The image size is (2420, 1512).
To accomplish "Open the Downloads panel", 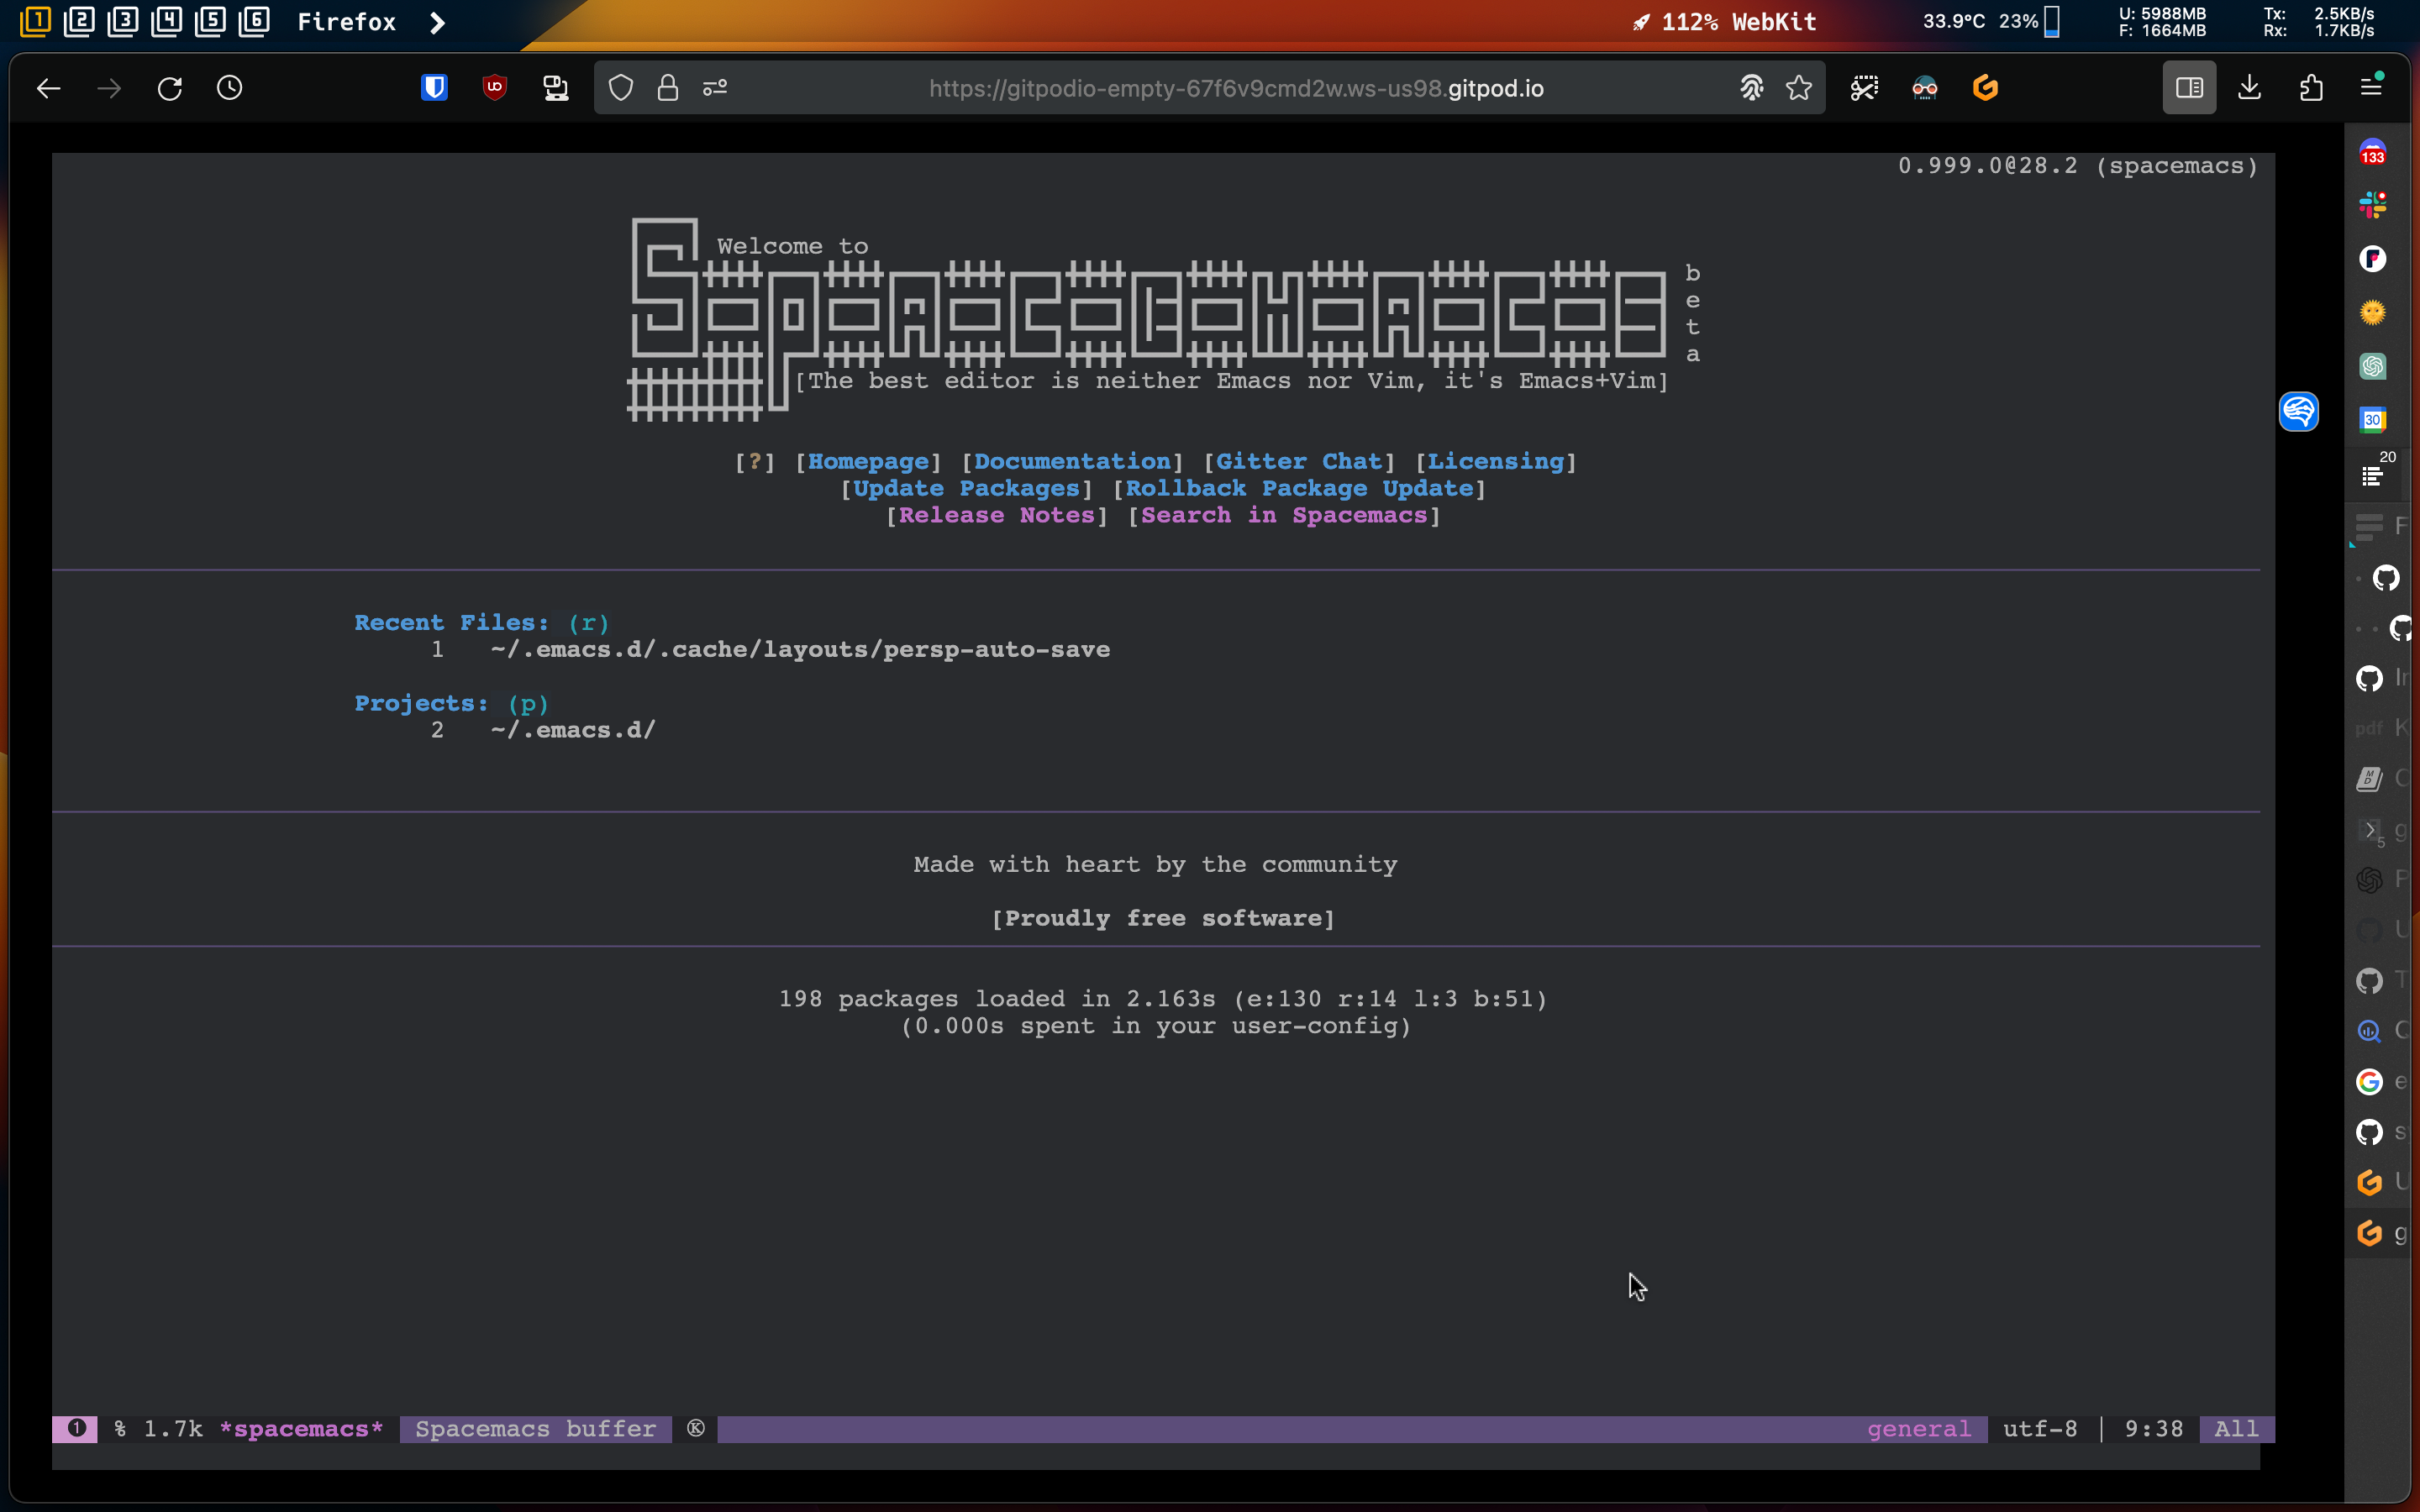I will (x=2250, y=88).
